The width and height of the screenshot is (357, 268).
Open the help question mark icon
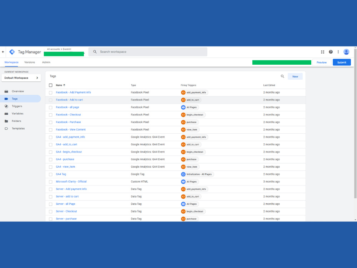(x=331, y=52)
